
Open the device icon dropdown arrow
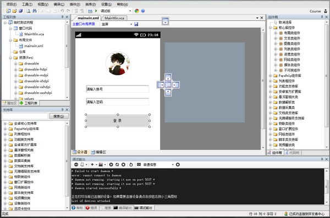86,165
